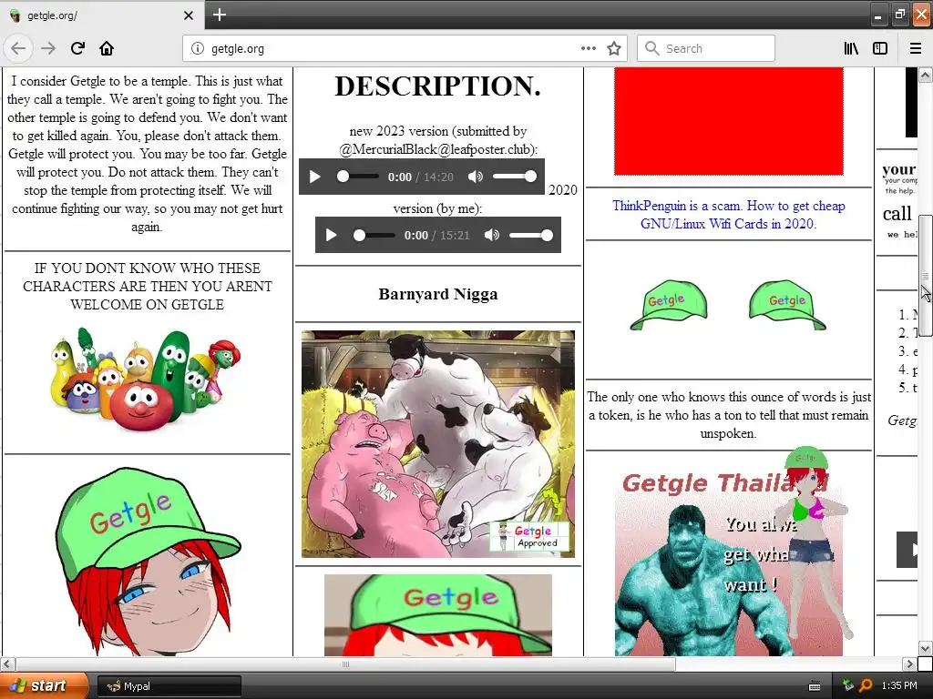This screenshot has width=933, height=699.
Task: Click the VeggieTales characters image
Action: point(147,379)
